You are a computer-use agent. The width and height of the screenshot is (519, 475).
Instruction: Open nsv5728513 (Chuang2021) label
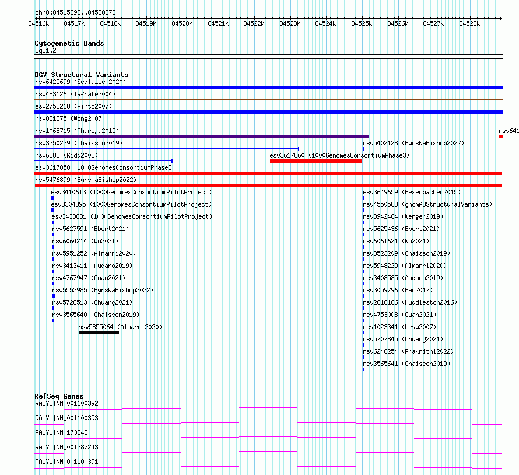[92, 302]
